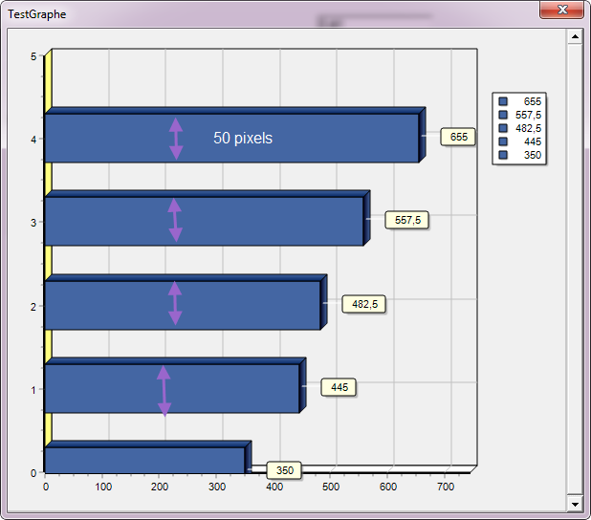Click vertical axis label 4
This screenshot has width=591, height=520.
[x=33, y=140]
